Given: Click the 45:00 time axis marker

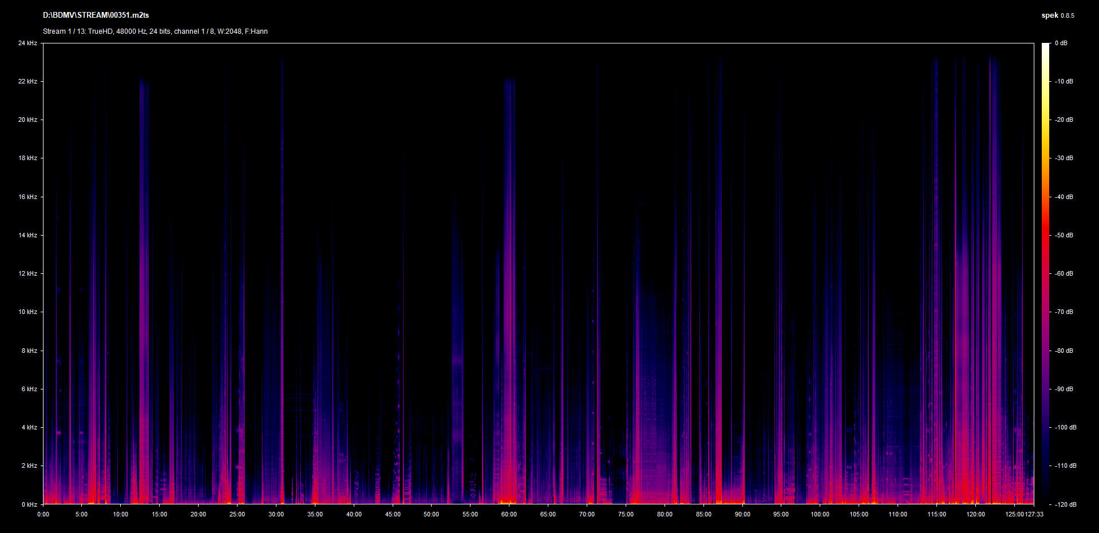Looking at the screenshot, I should click(393, 514).
